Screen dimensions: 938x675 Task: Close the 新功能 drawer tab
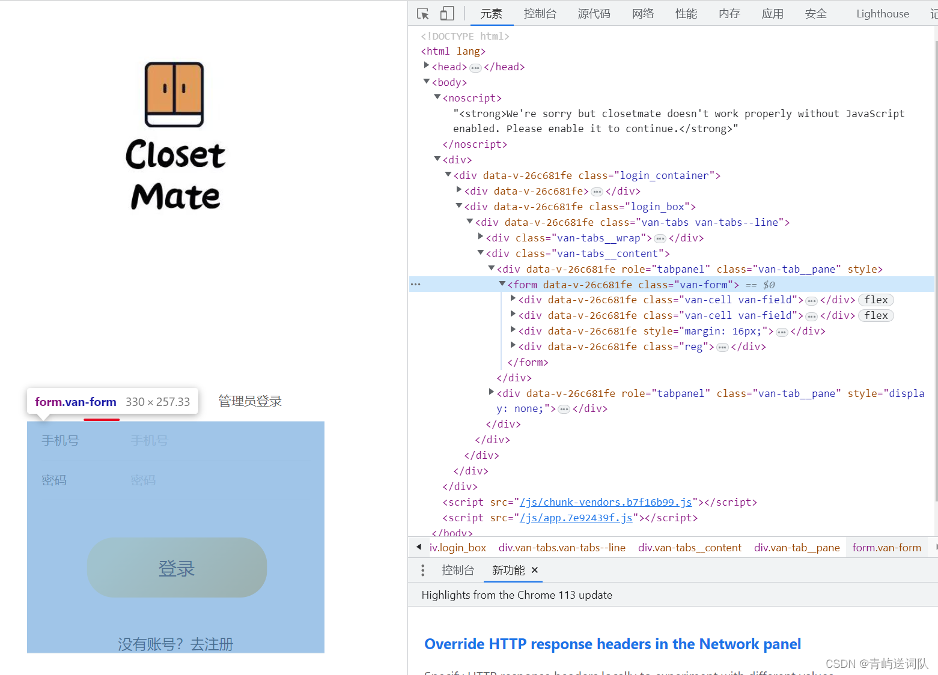click(535, 570)
